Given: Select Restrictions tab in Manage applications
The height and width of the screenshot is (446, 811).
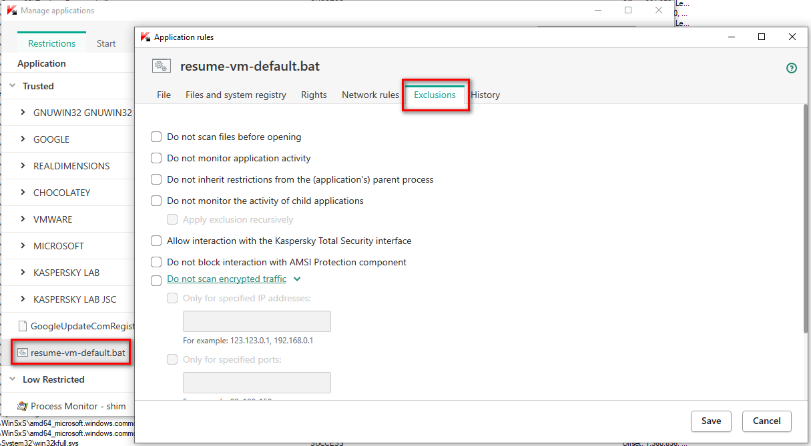Looking at the screenshot, I should [x=51, y=43].
